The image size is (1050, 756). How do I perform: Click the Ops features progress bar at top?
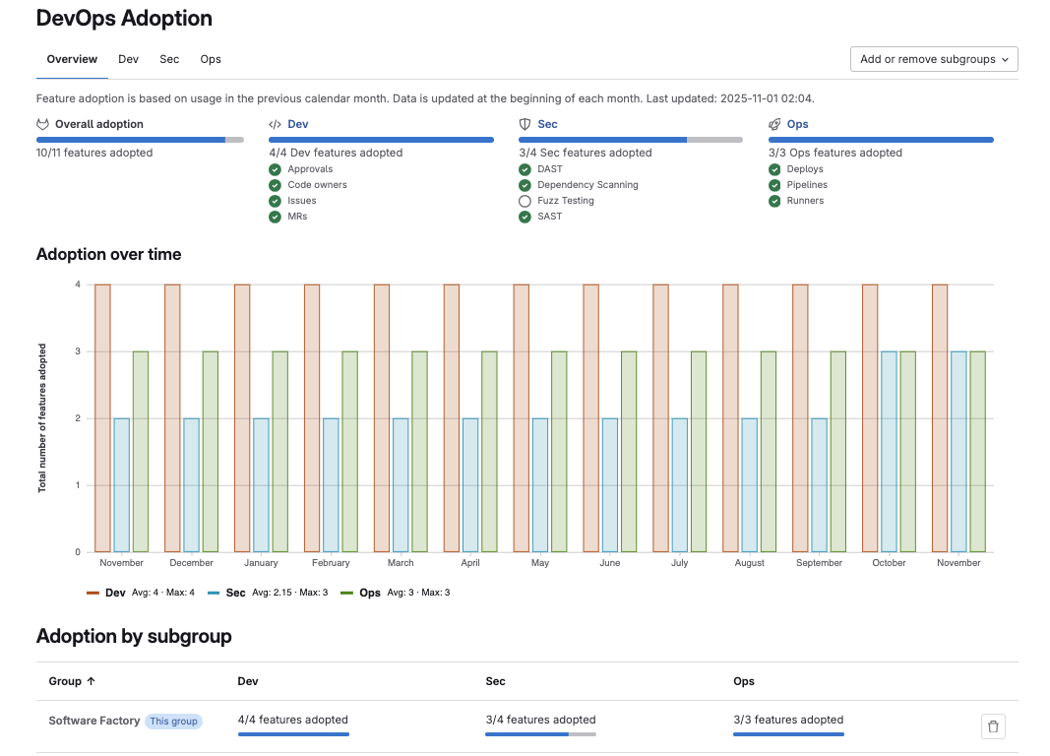pyautogui.click(x=882, y=140)
